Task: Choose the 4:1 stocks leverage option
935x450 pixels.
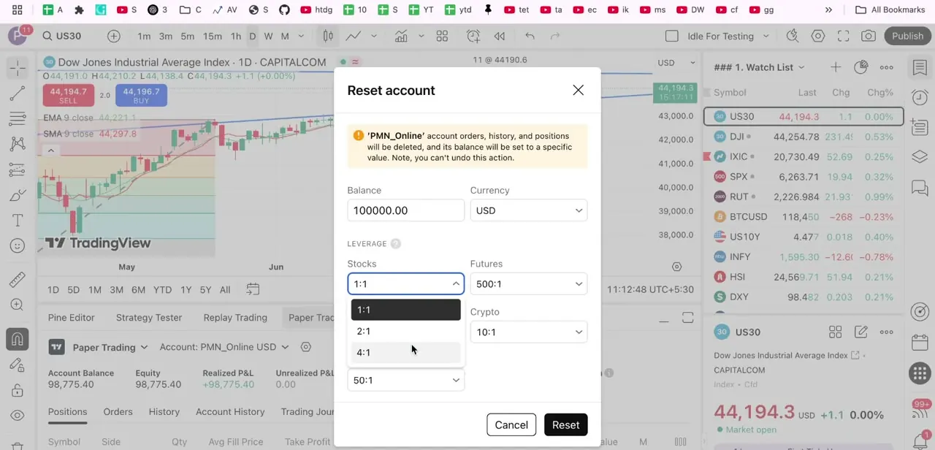Action: point(406,352)
